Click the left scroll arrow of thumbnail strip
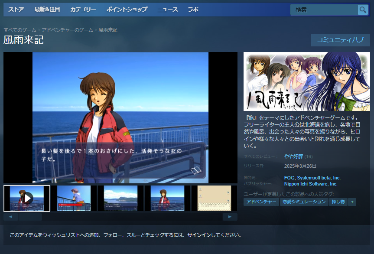Image resolution: width=374 pixels, height=254 pixels. 10,217
